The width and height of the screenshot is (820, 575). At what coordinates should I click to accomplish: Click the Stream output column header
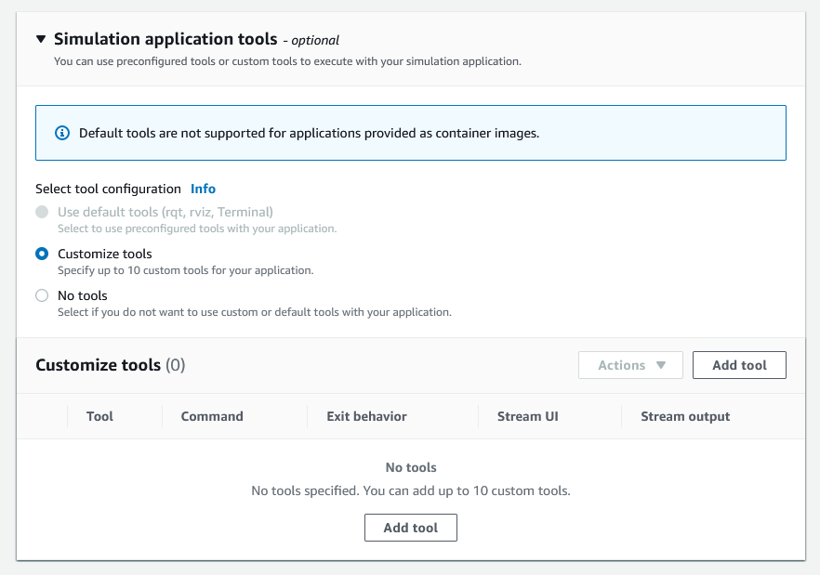click(685, 416)
